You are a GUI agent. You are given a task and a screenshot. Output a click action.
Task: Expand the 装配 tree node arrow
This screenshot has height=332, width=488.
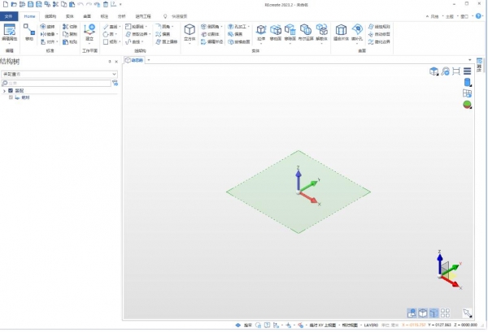pos(4,90)
